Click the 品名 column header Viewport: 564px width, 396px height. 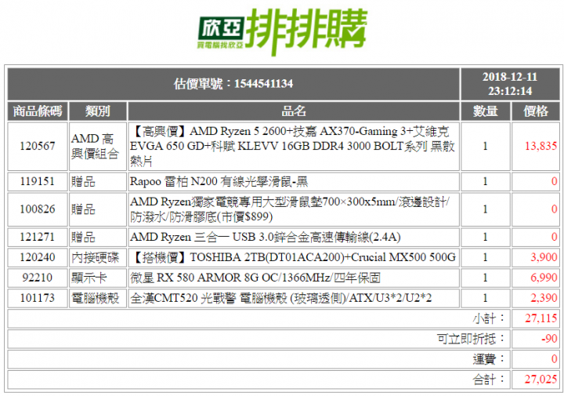294,111
